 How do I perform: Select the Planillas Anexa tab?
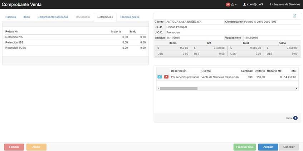pyautogui.click(x=129, y=17)
